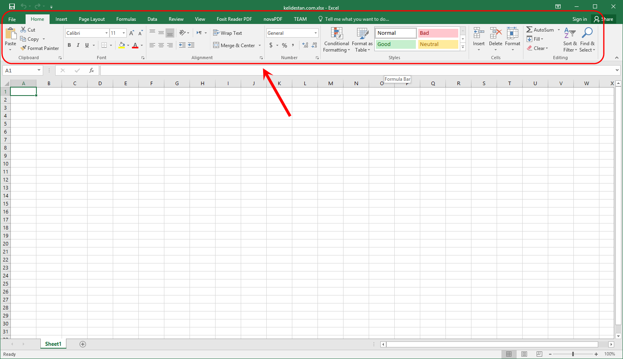This screenshot has height=359, width=623.
Task: Switch to the Formulas tab
Action: (126, 19)
